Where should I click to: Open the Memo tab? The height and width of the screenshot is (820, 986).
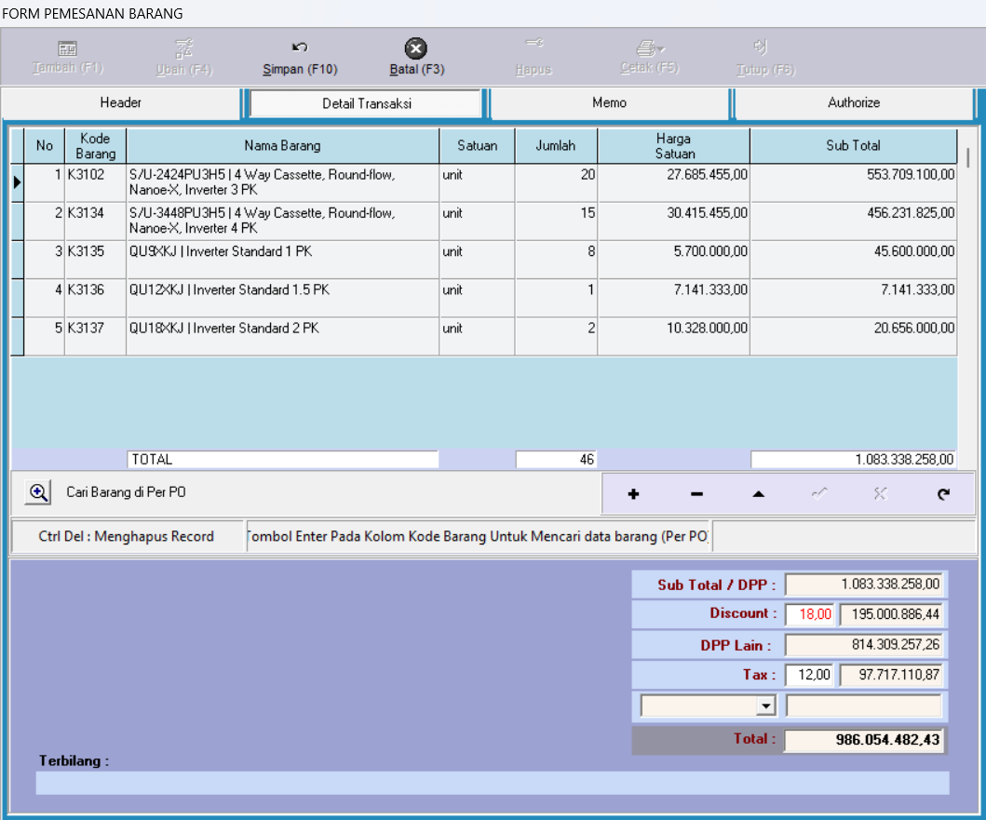point(610,103)
